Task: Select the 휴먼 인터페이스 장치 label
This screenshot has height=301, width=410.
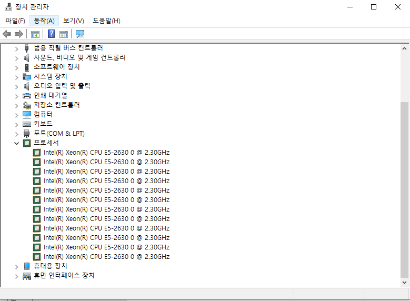Action: (x=64, y=275)
